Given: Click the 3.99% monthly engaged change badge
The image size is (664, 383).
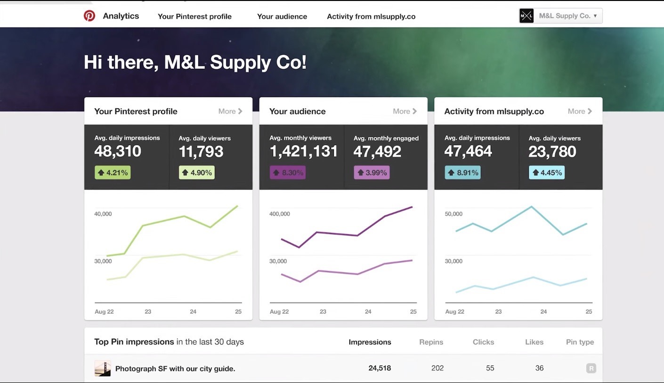Looking at the screenshot, I should click(372, 173).
